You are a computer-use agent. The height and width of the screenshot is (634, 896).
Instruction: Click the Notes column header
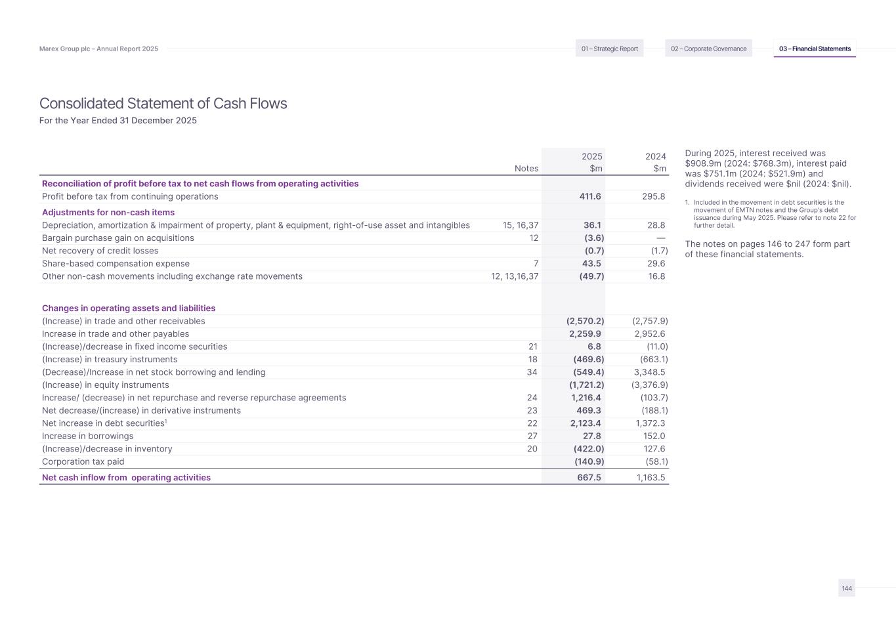coord(526,169)
